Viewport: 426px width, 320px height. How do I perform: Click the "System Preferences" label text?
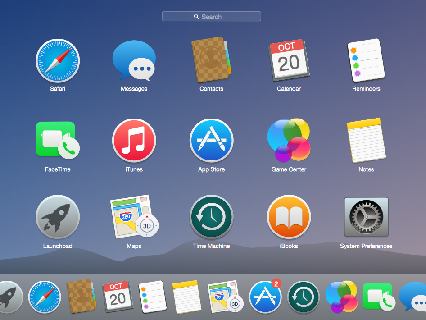coord(366,246)
